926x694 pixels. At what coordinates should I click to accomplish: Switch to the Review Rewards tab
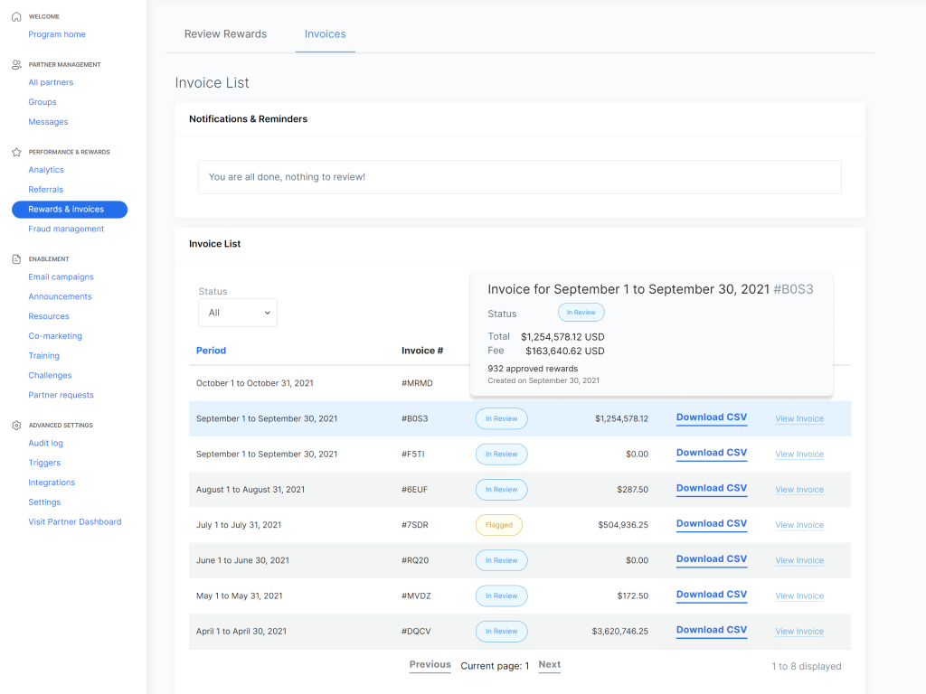(x=225, y=34)
